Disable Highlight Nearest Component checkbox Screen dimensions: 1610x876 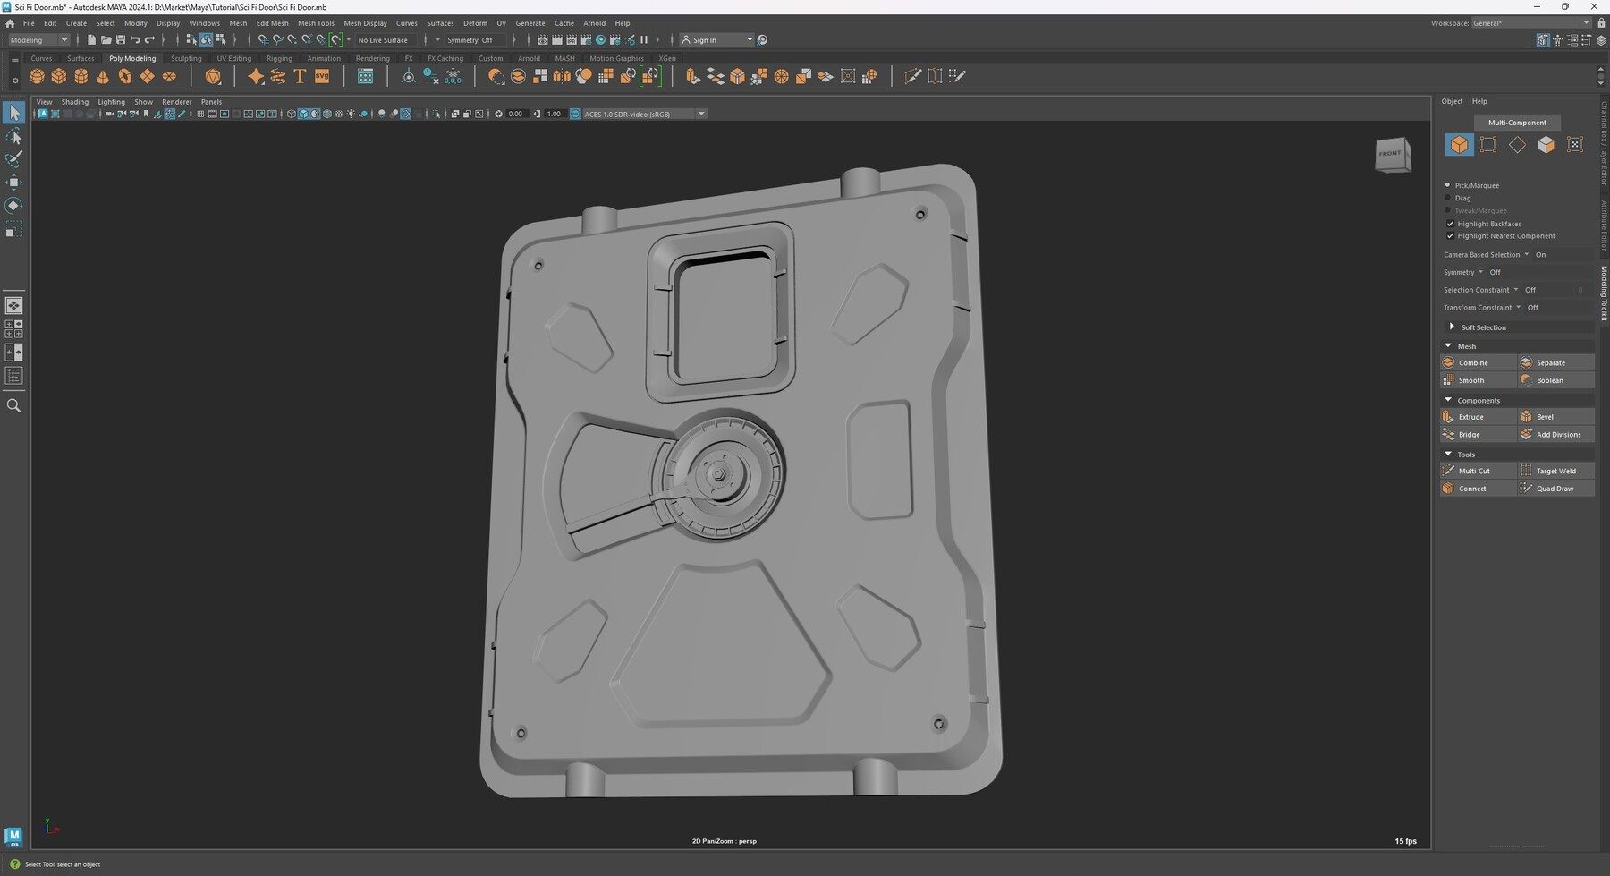[1450, 236]
